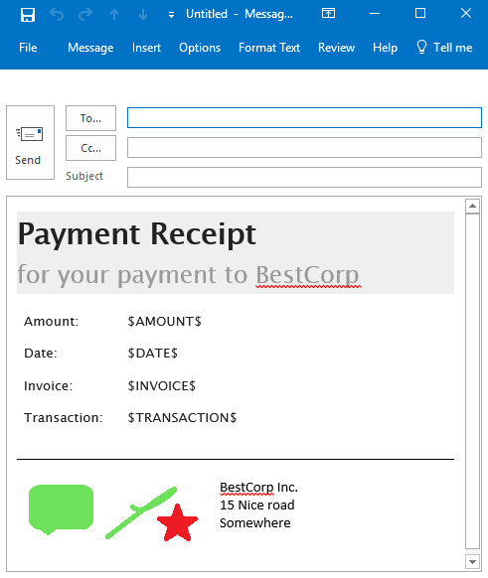488x578 pixels.
Task: Select the green speech bubble image
Action: (61, 509)
